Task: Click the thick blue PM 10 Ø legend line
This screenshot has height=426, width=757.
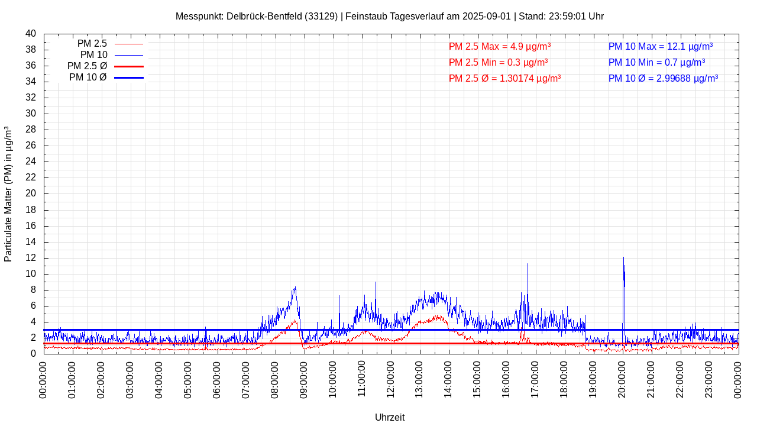Action: click(128, 78)
